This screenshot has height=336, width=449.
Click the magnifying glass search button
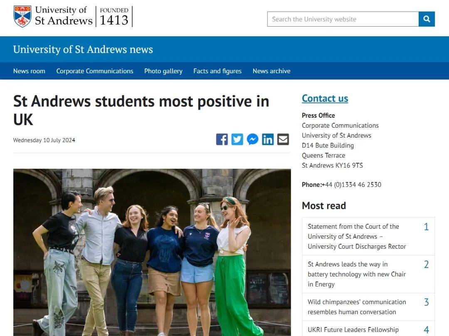[x=427, y=19]
